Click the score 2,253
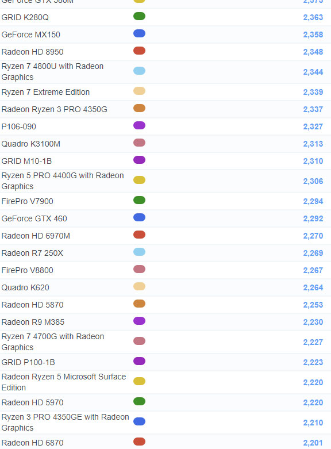The height and width of the screenshot is (449, 331). tap(313, 305)
